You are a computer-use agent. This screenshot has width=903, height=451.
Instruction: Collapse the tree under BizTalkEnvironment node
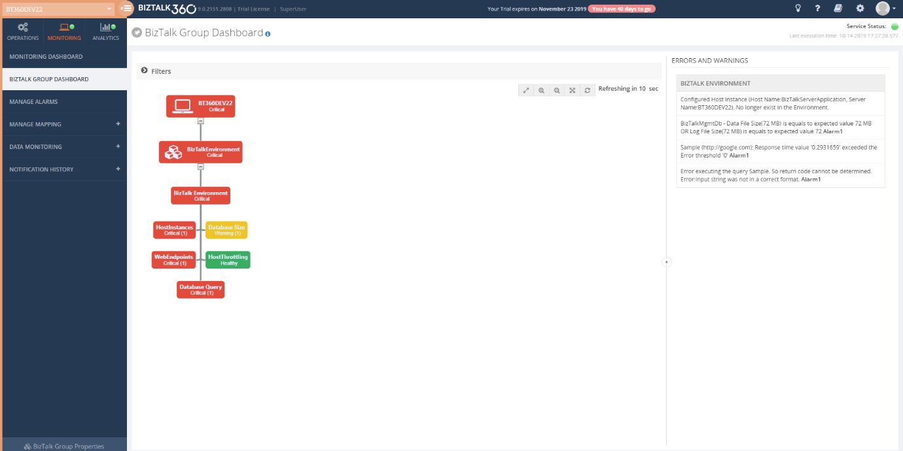200,167
